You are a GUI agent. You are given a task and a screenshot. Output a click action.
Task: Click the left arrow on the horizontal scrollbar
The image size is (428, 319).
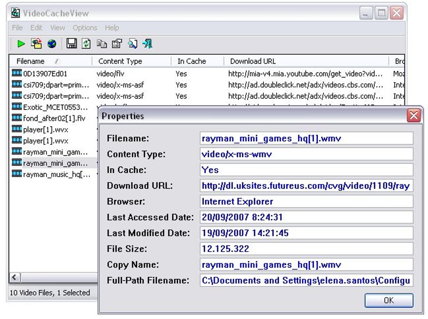tap(15, 278)
